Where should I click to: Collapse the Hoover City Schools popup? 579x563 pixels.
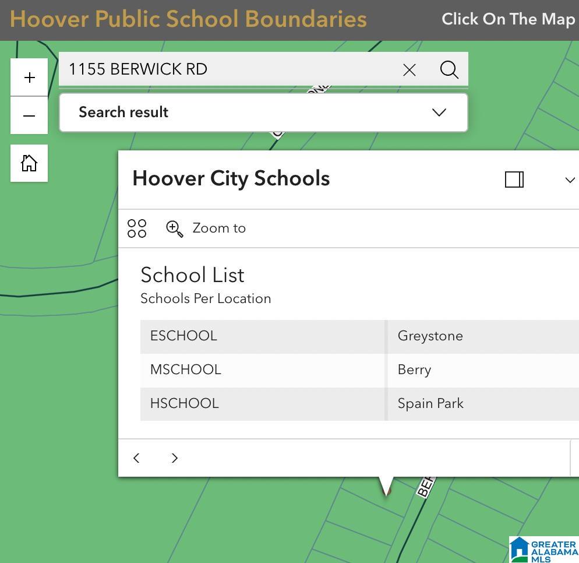pos(570,180)
